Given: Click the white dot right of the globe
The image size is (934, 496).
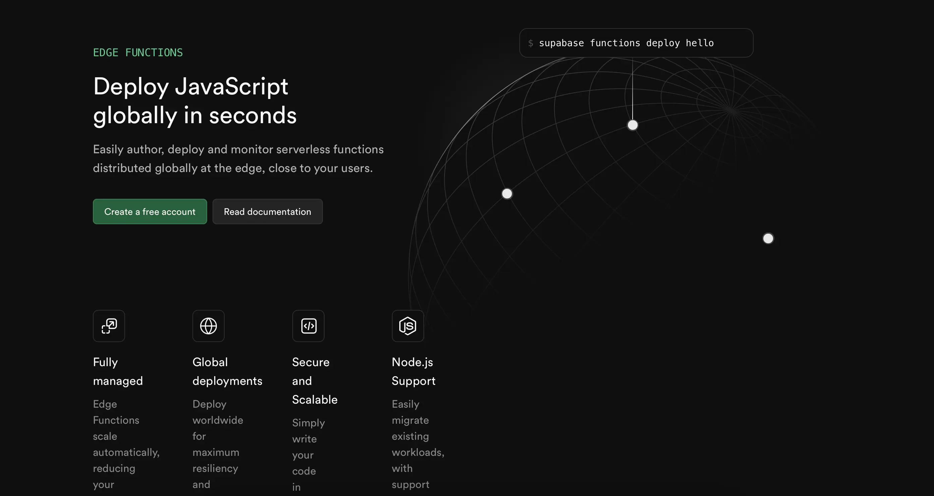Looking at the screenshot, I should tap(768, 239).
